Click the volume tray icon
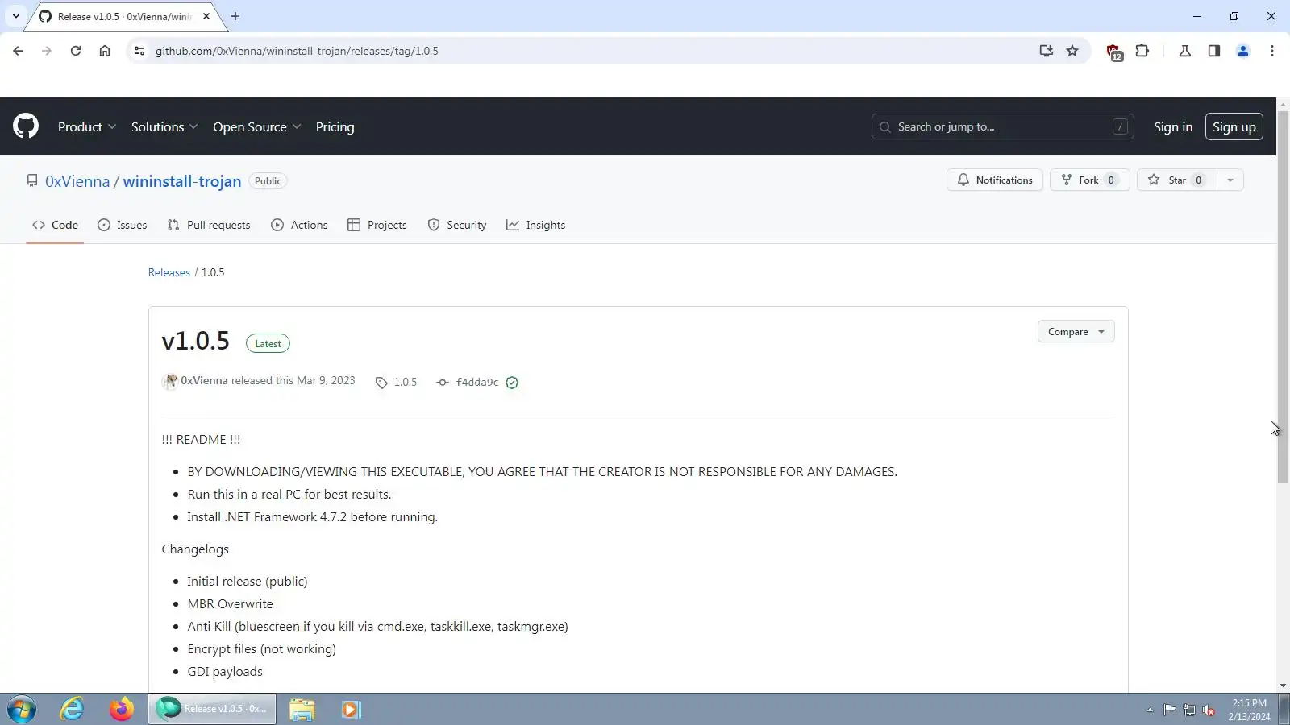This screenshot has width=1290, height=725. pyautogui.click(x=1209, y=710)
